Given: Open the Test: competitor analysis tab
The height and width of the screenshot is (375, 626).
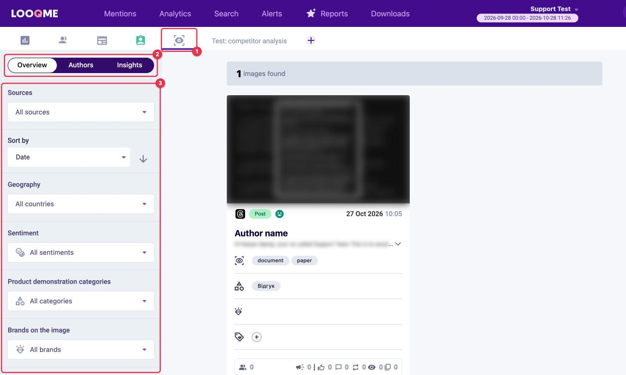Looking at the screenshot, I should tap(249, 41).
